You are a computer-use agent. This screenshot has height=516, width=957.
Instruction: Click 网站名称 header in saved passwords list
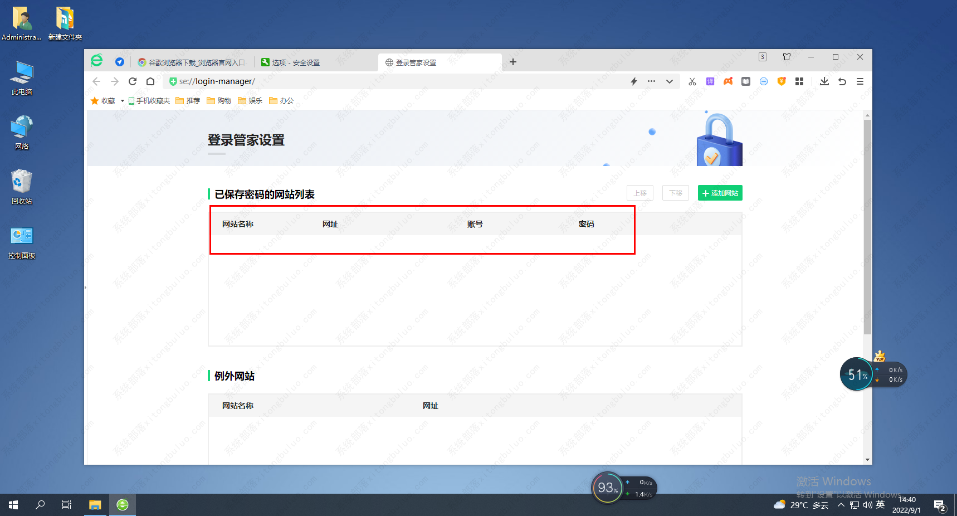238,224
